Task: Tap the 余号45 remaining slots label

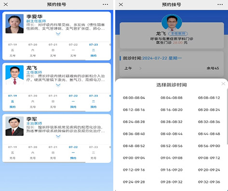Action: [x=213, y=68]
